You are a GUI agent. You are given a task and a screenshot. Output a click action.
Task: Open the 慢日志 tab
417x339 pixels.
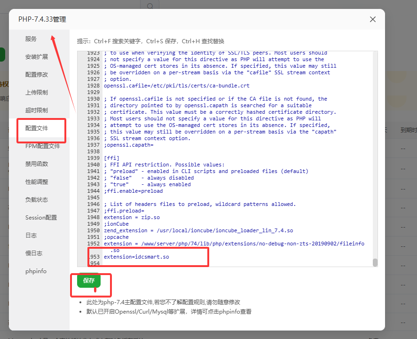click(x=34, y=253)
